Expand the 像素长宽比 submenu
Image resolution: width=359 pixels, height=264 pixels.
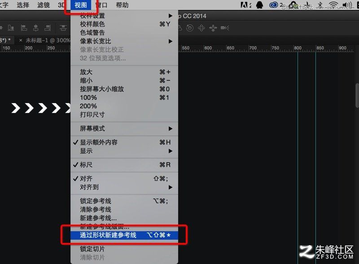[124, 41]
